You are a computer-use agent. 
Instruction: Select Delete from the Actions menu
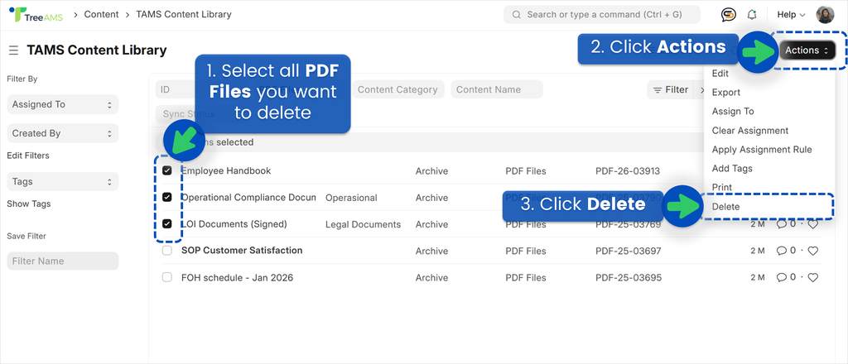726,207
